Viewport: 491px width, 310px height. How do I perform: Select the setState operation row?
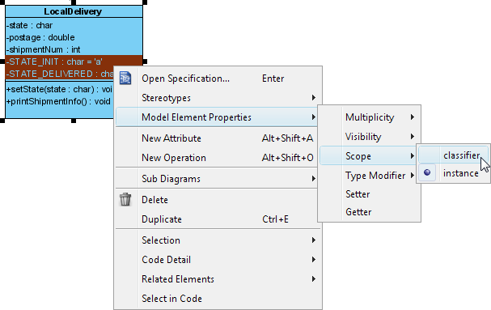coord(60,89)
